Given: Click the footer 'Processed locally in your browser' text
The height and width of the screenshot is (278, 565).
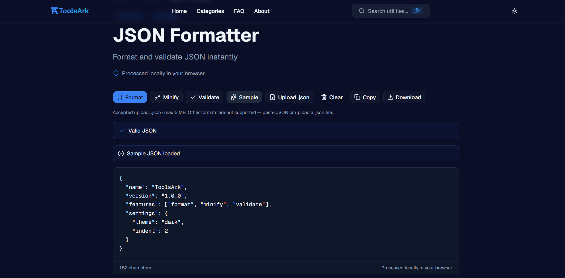Looking at the screenshot, I should [x=417, y=268].
